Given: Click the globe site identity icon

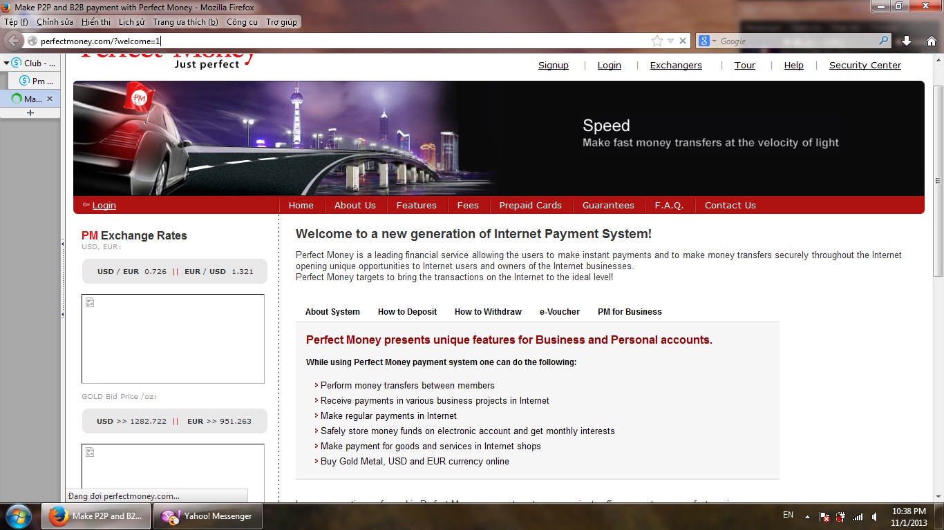Looking at the screenshot, I should pyautogui.click(x=32, y=41).
